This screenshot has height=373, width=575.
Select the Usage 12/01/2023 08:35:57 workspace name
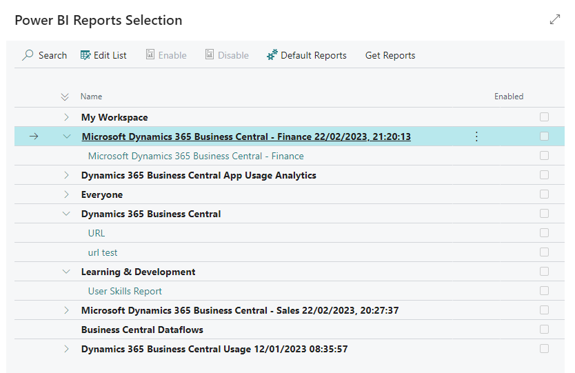pos(214,349)
